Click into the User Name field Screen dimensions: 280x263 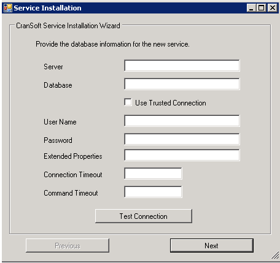[x=182, y=121]
